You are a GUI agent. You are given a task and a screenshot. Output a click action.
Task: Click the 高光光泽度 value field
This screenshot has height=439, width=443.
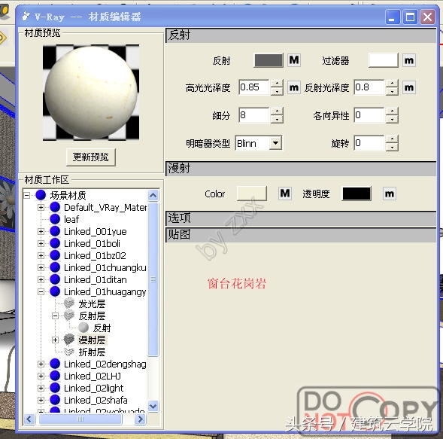pos(254,87)
